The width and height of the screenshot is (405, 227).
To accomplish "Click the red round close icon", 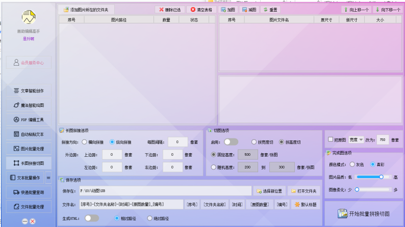I will pyautogui.click(x=33, y=221).
